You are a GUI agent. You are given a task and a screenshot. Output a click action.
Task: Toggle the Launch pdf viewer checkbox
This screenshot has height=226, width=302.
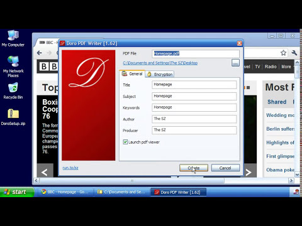pos(125,142)
